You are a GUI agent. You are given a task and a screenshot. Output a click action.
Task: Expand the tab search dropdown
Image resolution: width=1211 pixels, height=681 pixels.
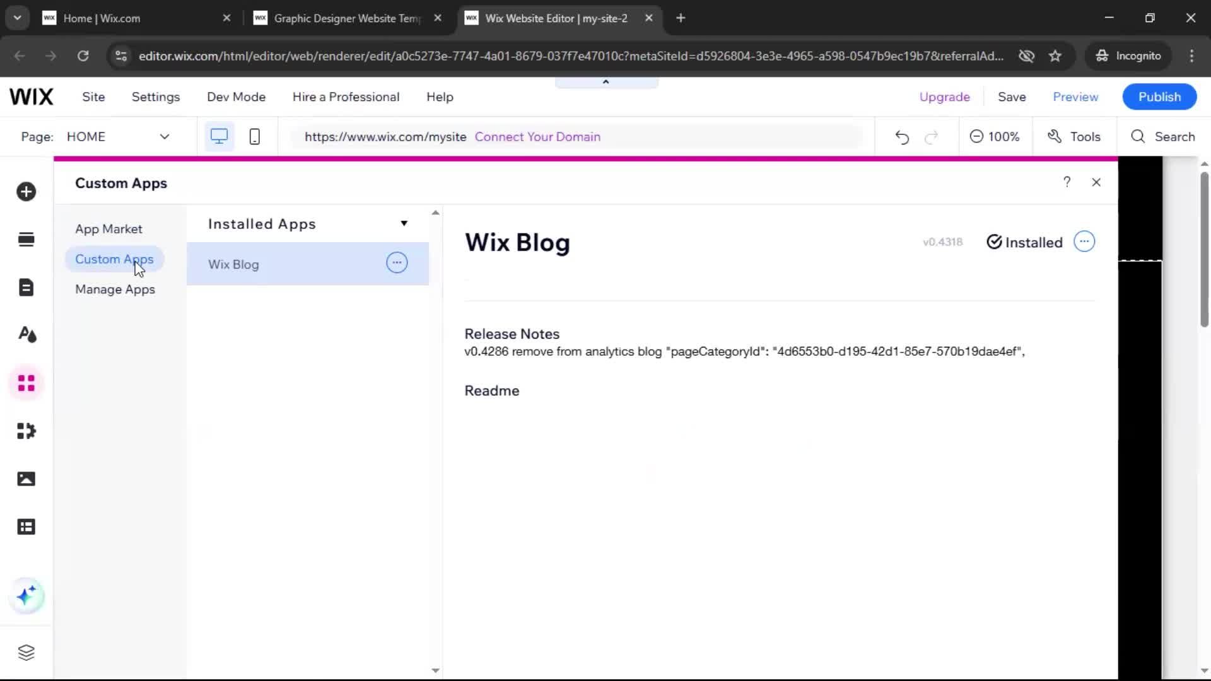point(18,18)
